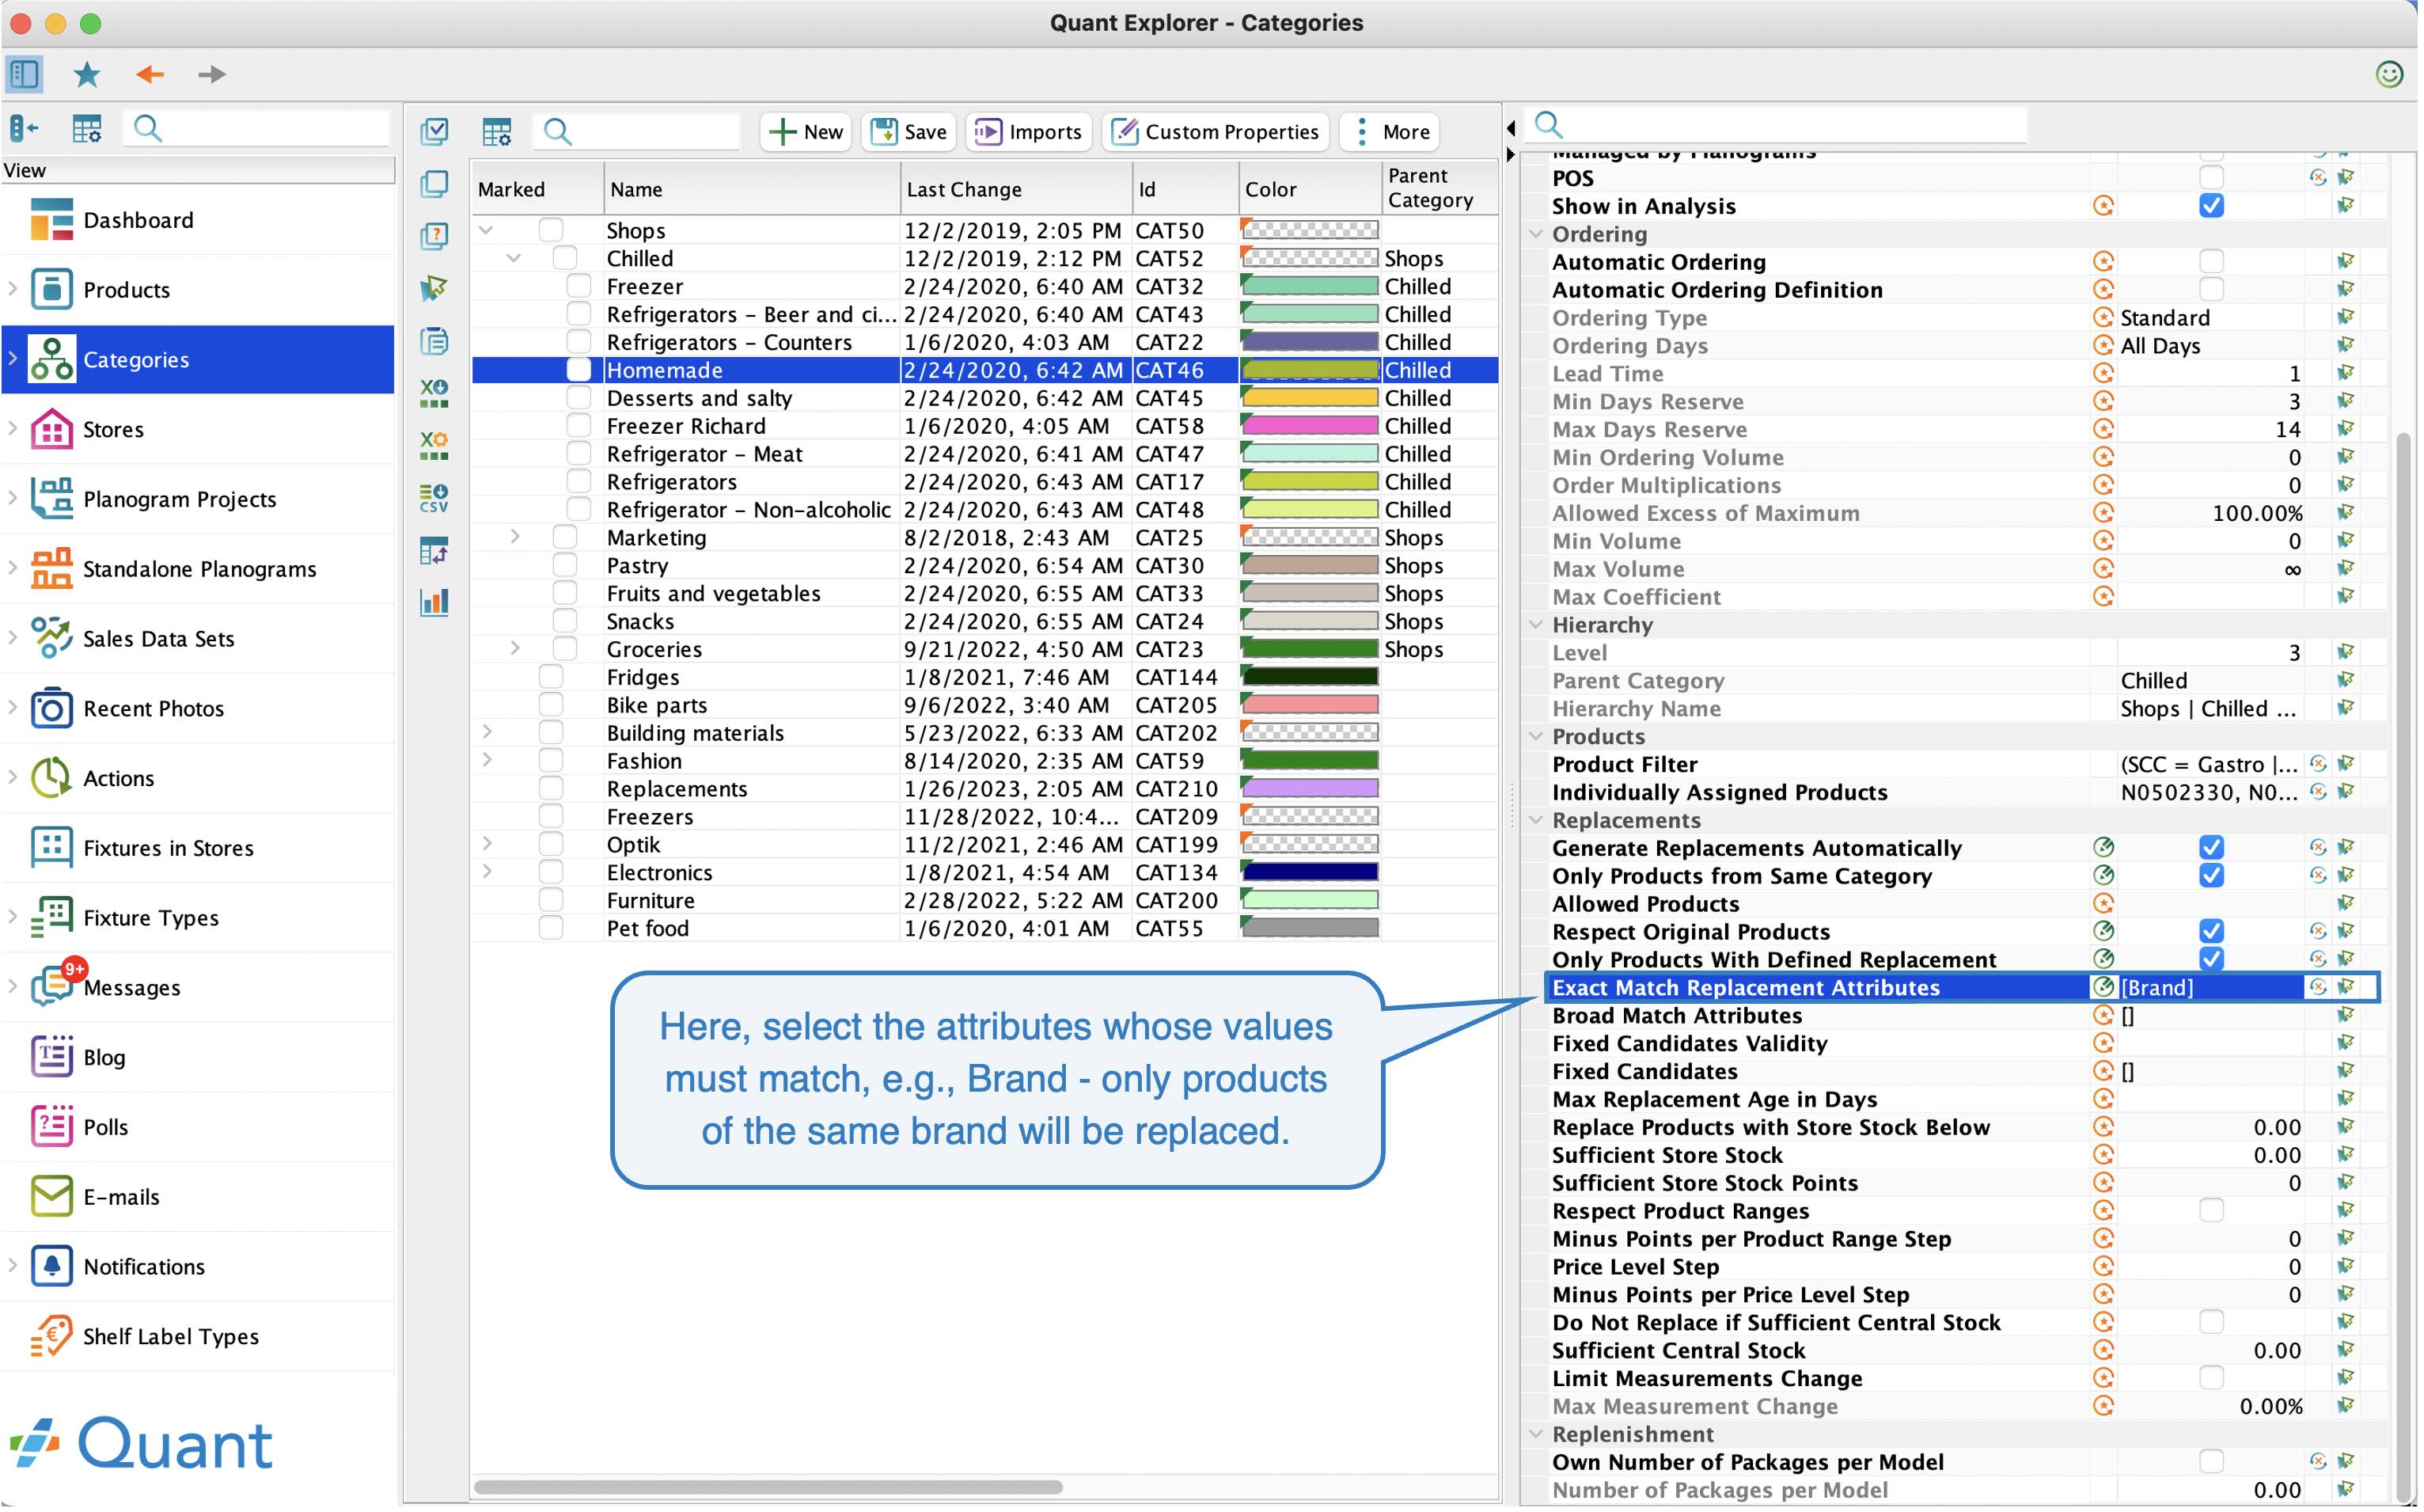Click the Polls icon in sidebar
The width and height of the screenshot is (2424, 1512).
[51, 1127]
